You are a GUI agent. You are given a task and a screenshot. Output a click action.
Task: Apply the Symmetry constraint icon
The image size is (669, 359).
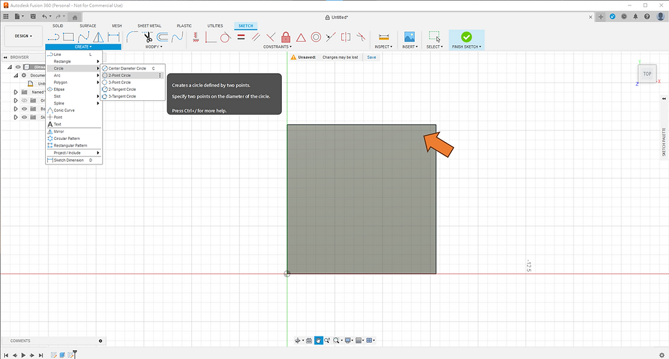tap(345, 37)
